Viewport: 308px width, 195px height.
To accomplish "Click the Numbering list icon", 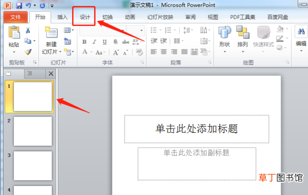I will 168,30.
